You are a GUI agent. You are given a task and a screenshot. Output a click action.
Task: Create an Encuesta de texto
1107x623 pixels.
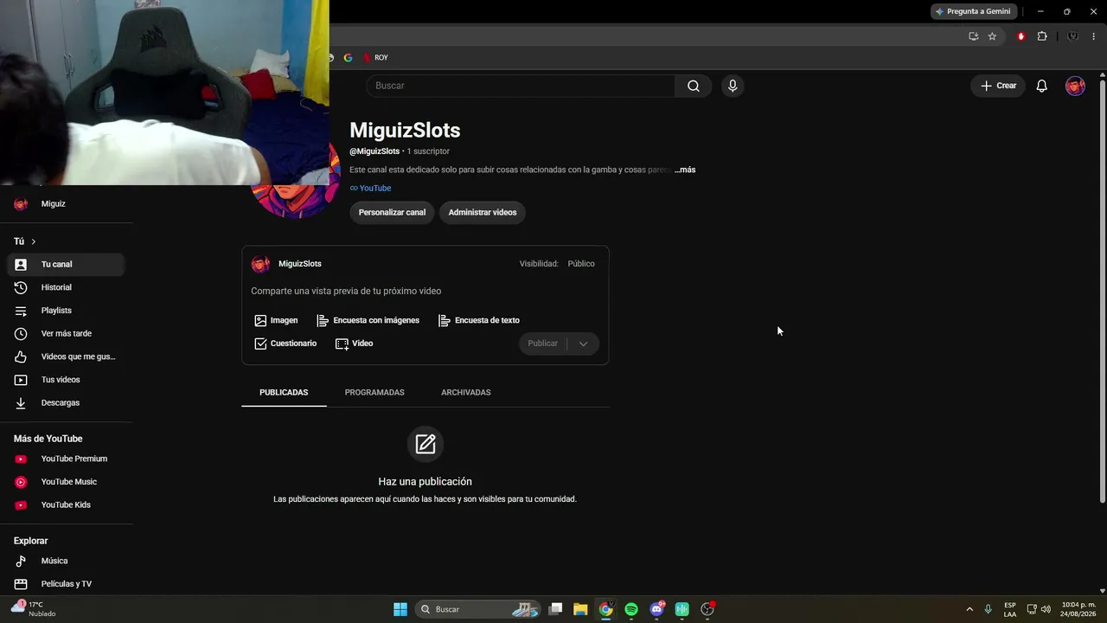[x=479, y=320]
